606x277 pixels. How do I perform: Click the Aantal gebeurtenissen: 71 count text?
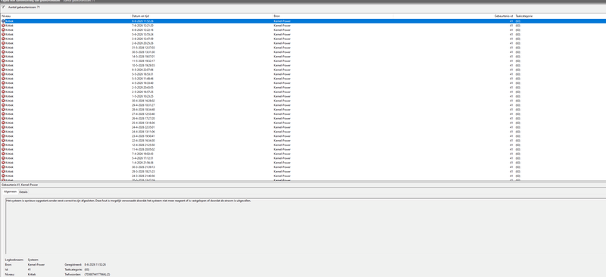(x=23, y=7)
